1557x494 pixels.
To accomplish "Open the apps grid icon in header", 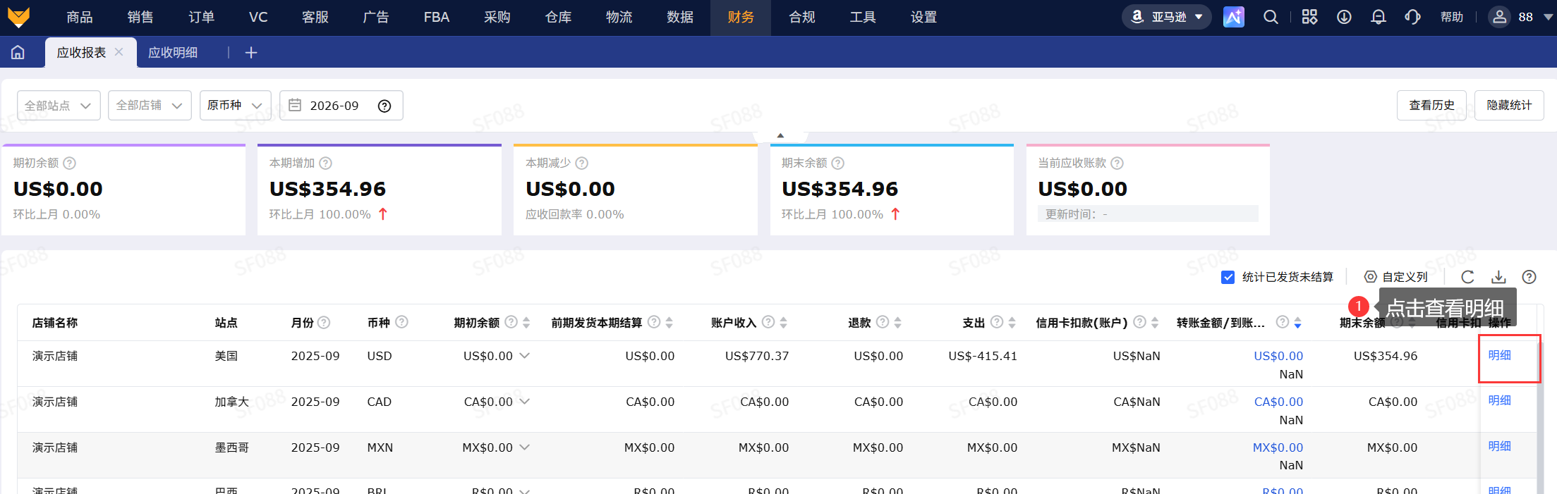I will [x=1309, y=17].
